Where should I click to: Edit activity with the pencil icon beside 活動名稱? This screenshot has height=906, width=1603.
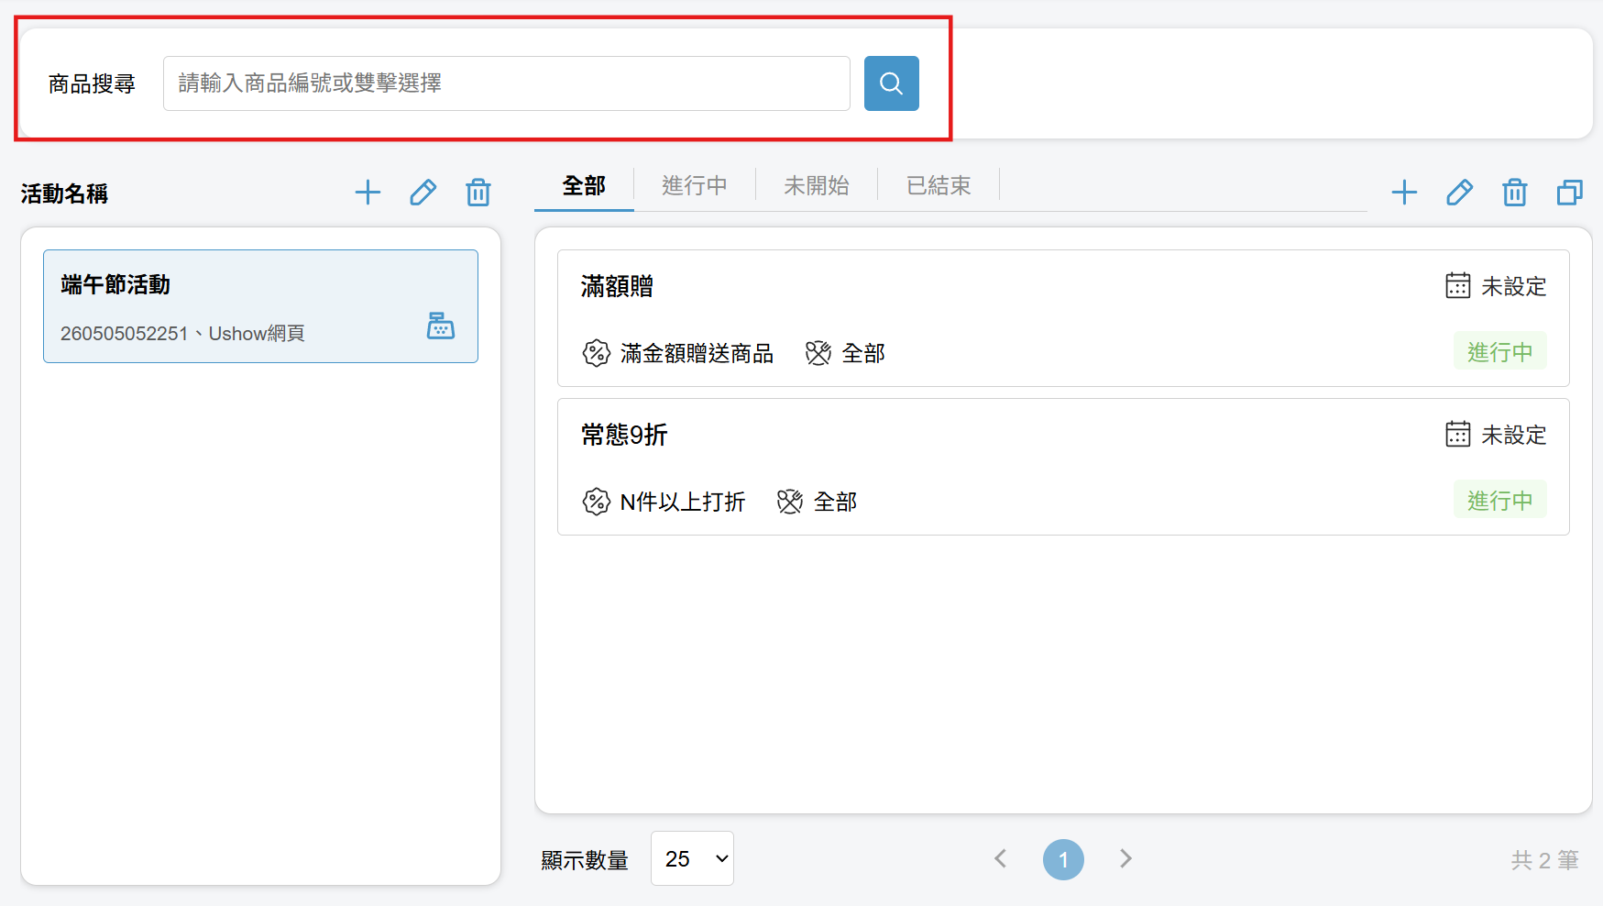click(423, 193)
